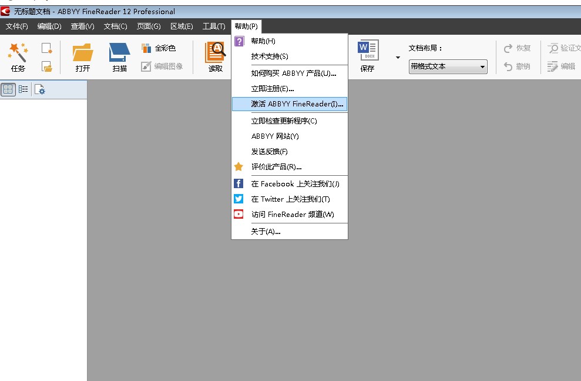Click the 验证文本 verify icon
This screenshot has width=581, height=381.
[553, 48]
